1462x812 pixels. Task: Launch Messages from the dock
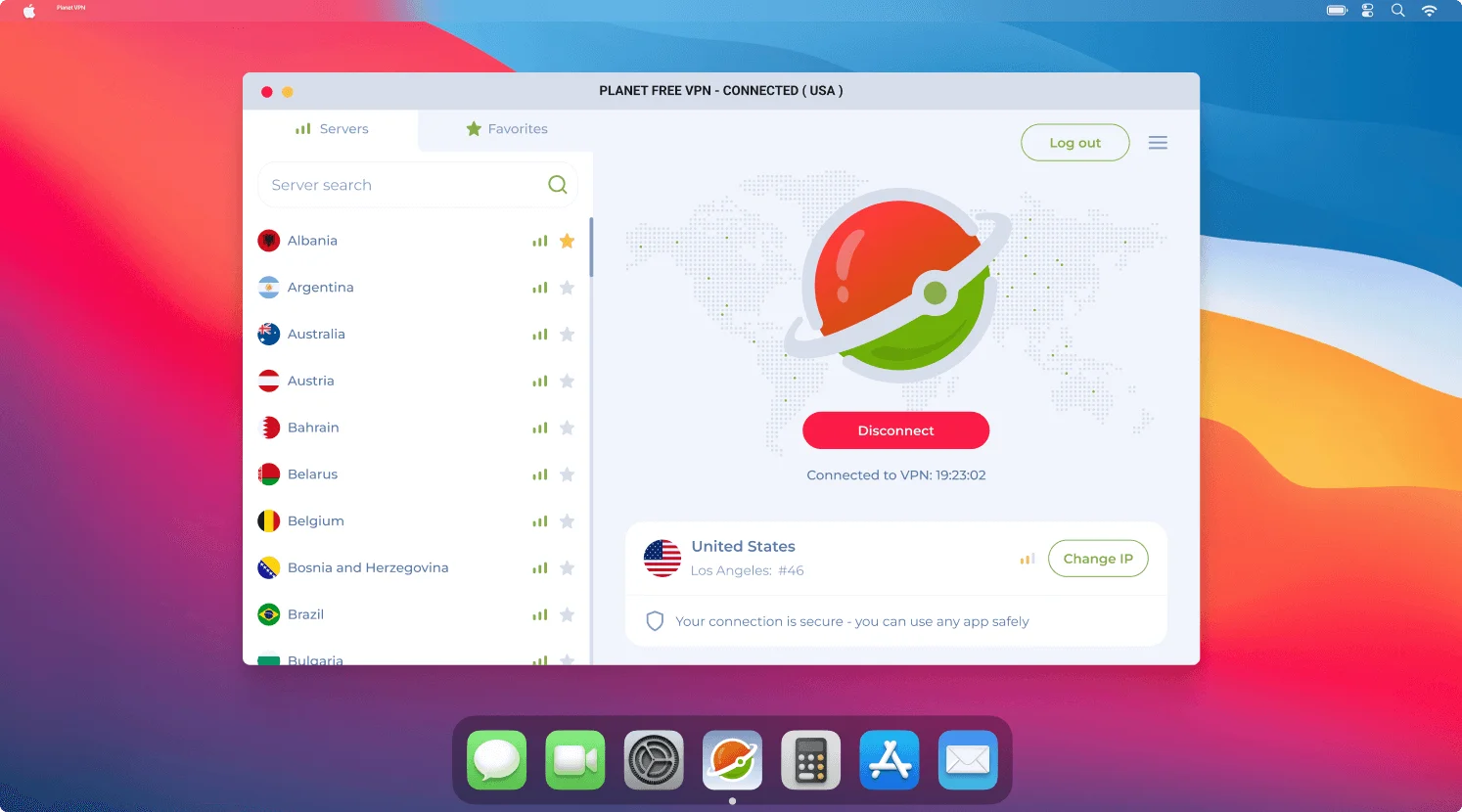point(497,760)
